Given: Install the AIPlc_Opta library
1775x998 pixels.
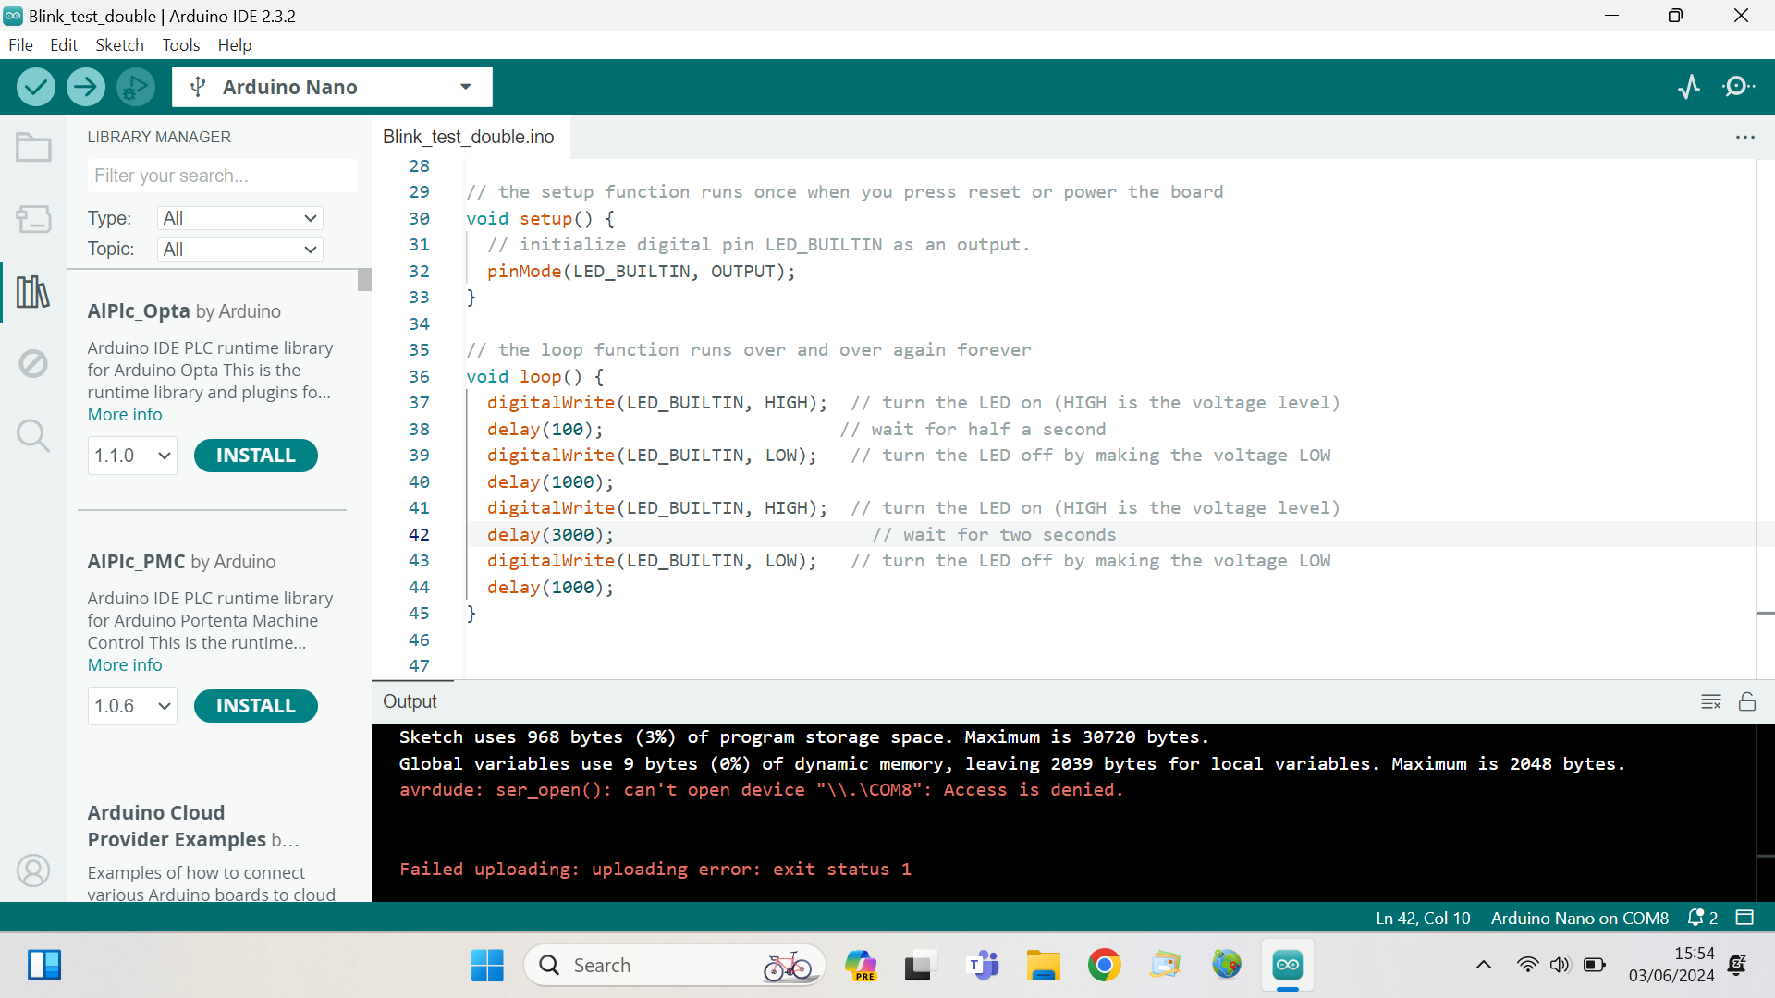Looking at the screenshot, I should click(255, 455).
